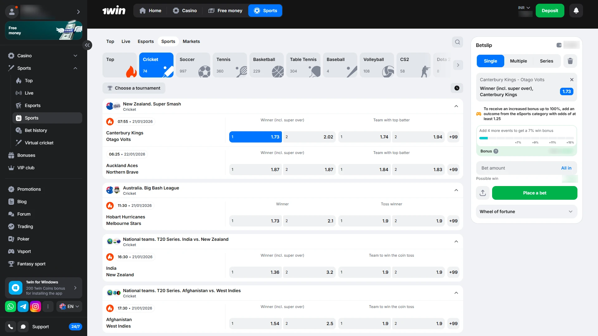Open Telegram social icon
The height and width of the screenshot is (336, 598).
tap(23, 306)
